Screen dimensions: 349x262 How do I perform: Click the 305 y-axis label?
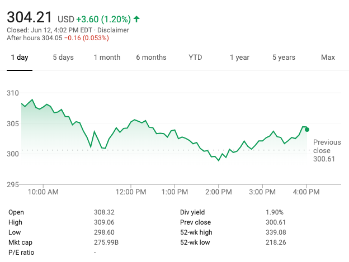[13, 123]
